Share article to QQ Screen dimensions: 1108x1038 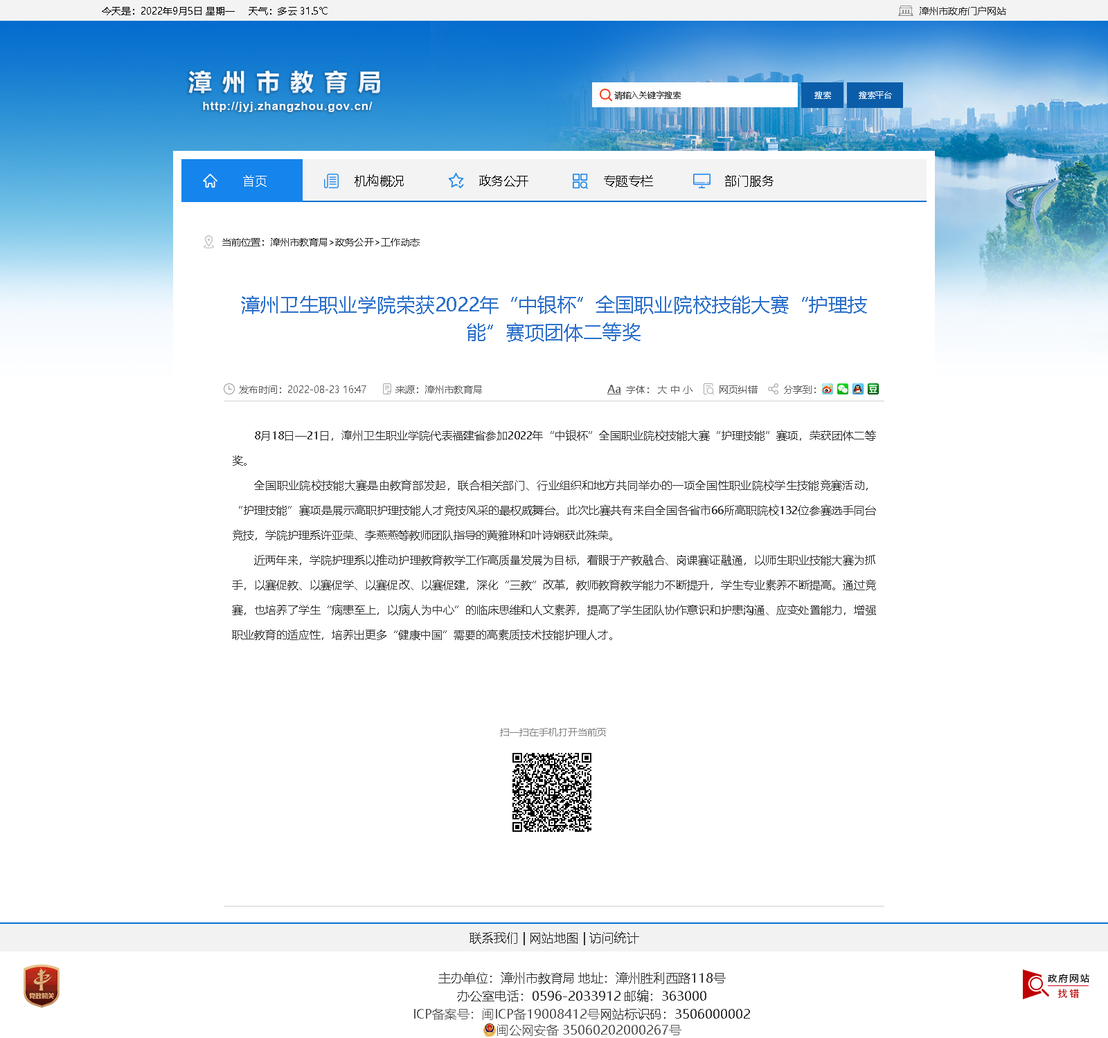click(x=858, y=389)
